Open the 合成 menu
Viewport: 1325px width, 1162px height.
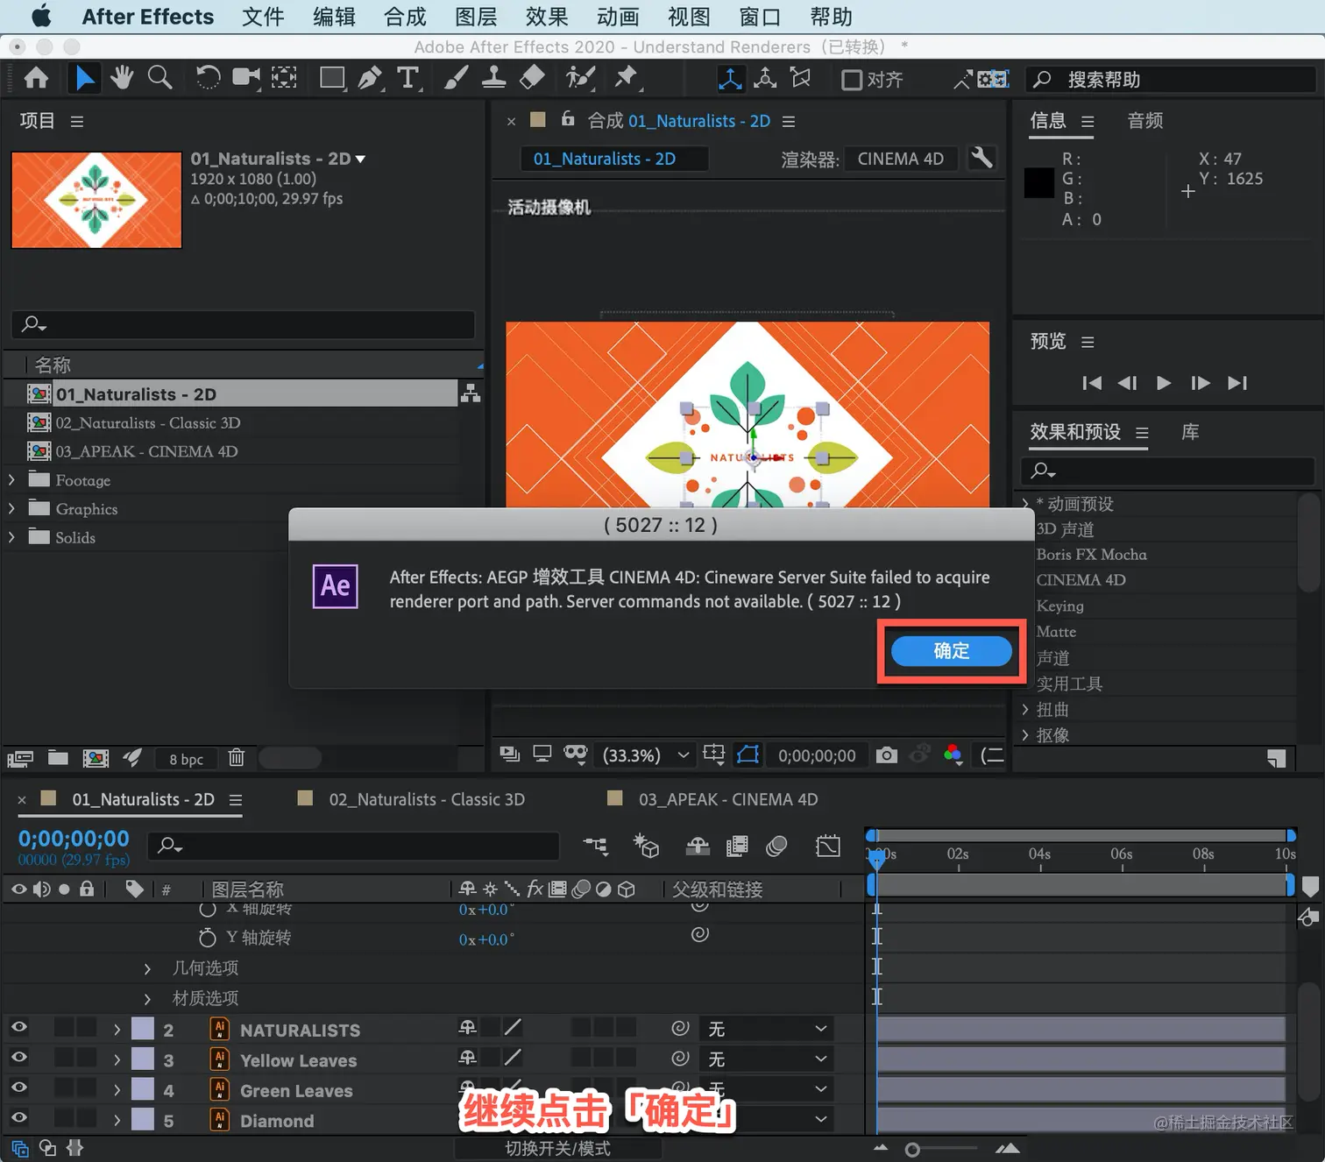click(405, 17)
